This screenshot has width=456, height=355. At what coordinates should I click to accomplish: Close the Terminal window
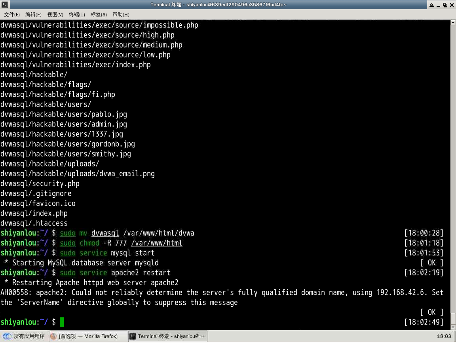tap(452, 5)
